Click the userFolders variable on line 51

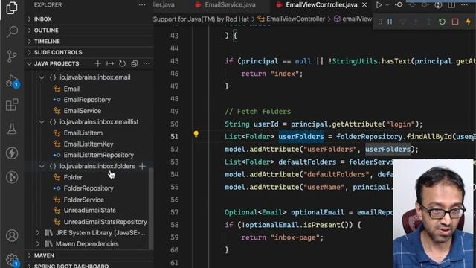tap(301, 137)
